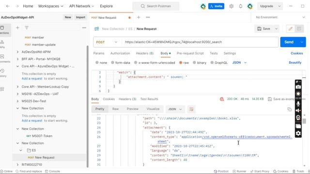Open Headers (8) request tab
This screenshot has height=174, width=310.
[145, 53]
